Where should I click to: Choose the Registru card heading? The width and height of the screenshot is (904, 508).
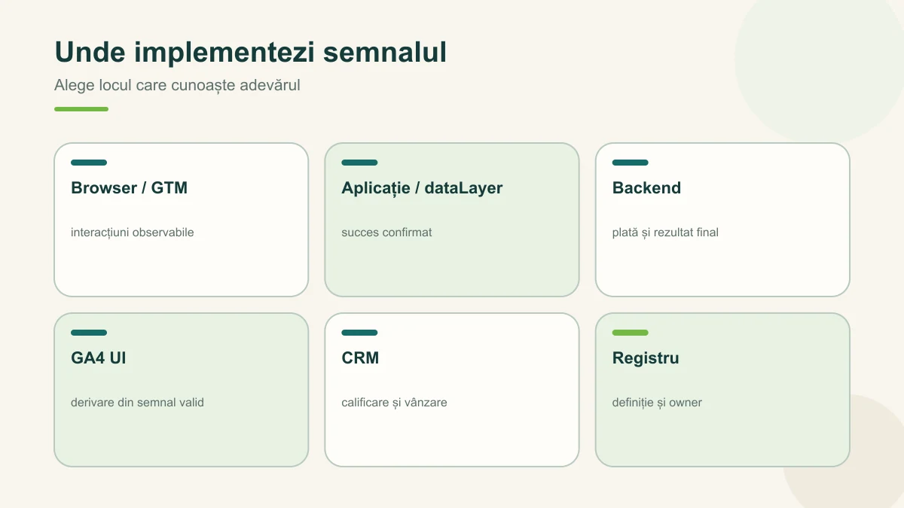pos(646,358)
